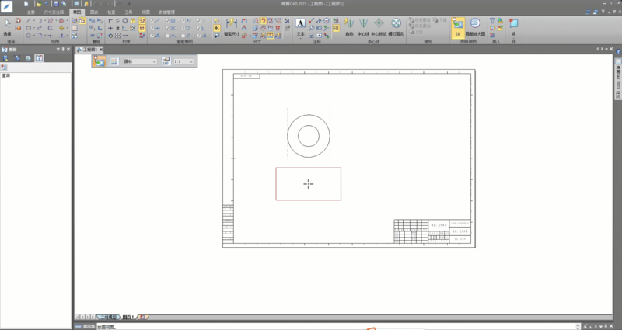Open the 工具 ribbon tab
The image size is (622, 330).
[128, 13]
